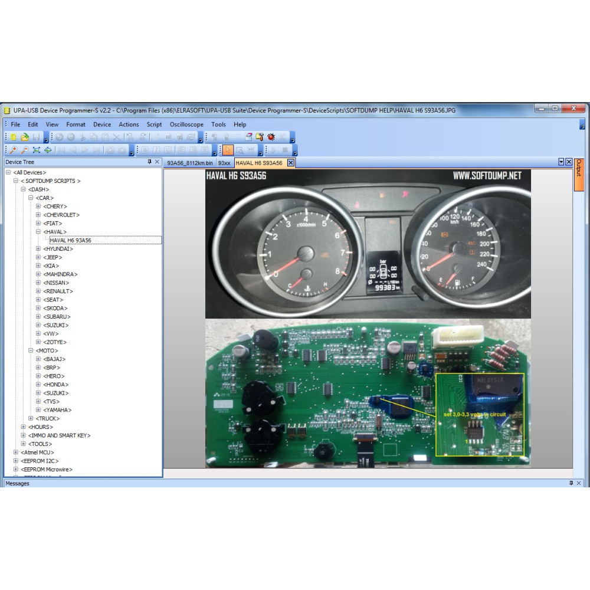Zoom in with the magnifier plus icon
Image resolution: width=590 pixels, height=590 pixels.
(x=14, y=150)
